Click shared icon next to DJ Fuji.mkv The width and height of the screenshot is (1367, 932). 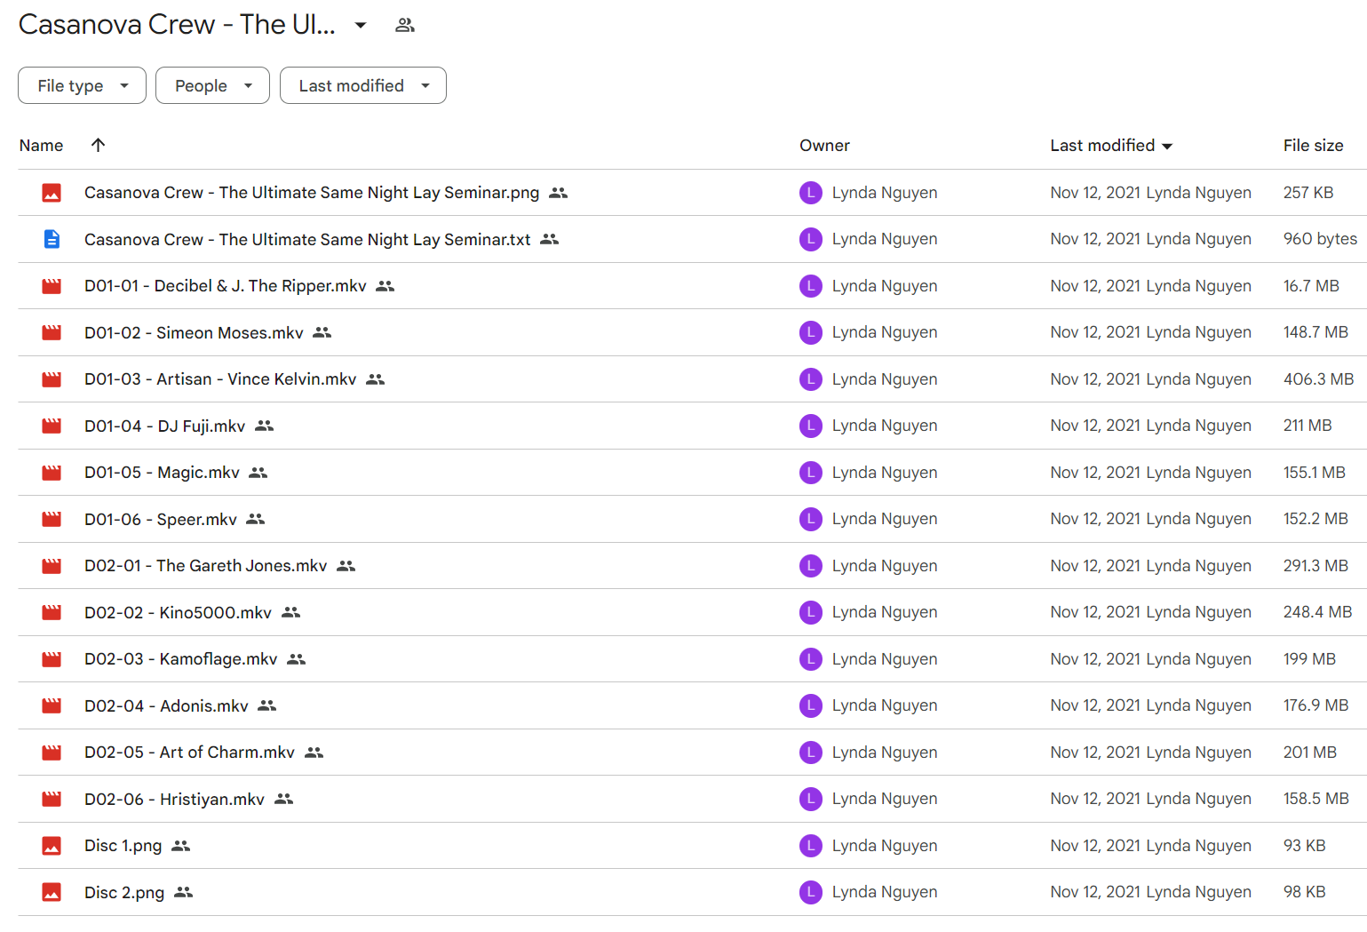pyautogui.click(x=264, y=426)
